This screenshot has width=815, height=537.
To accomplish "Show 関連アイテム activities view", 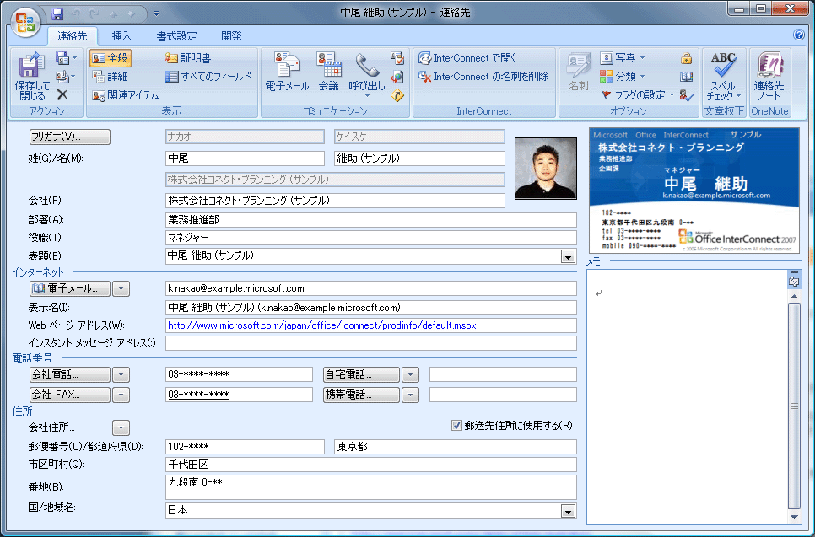I will pos(125,95).
